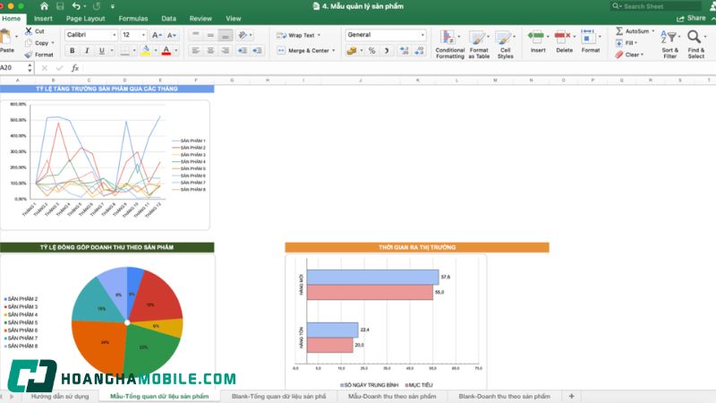
Task: Switch to the View tab
Action: coord(233,19)
